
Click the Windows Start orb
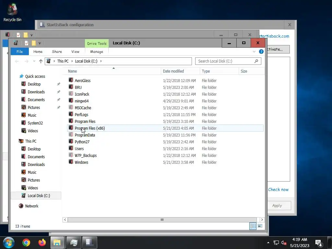pyautogui.click(x=9, y=243)
